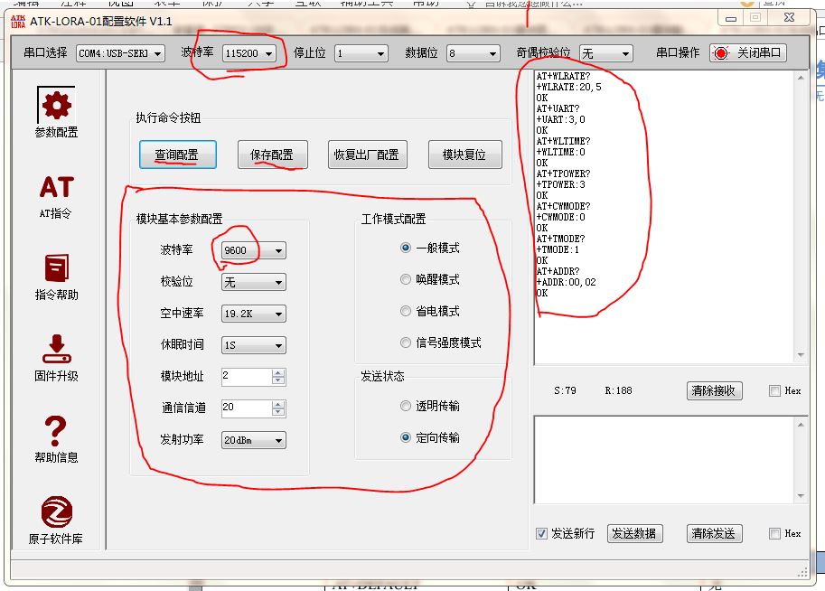Enable Hex mode for send data
Screen dimensions: 825x591
coord(774,533)
